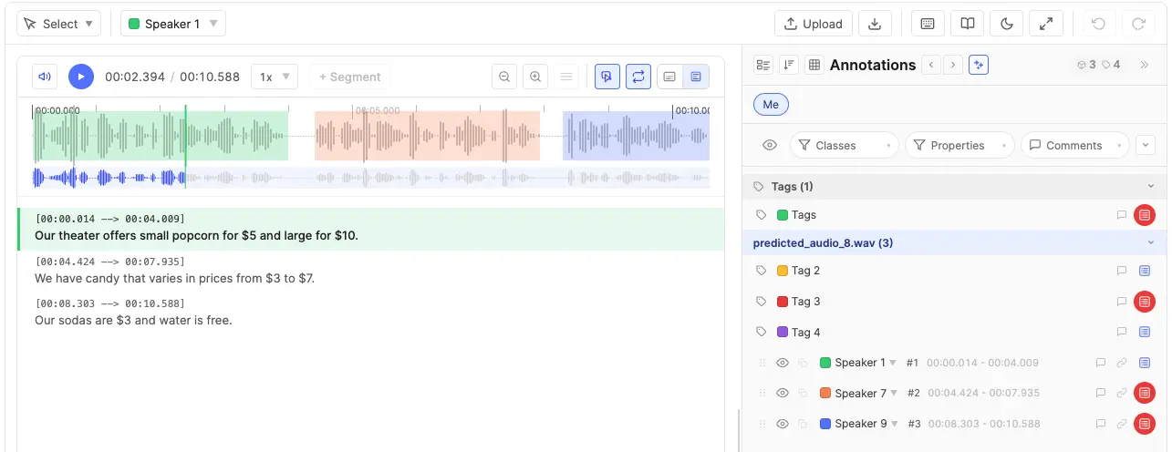Open the comment icon on Tag 4 row
Viewport: 1172px width, 452px height.
pos(1122,332)
